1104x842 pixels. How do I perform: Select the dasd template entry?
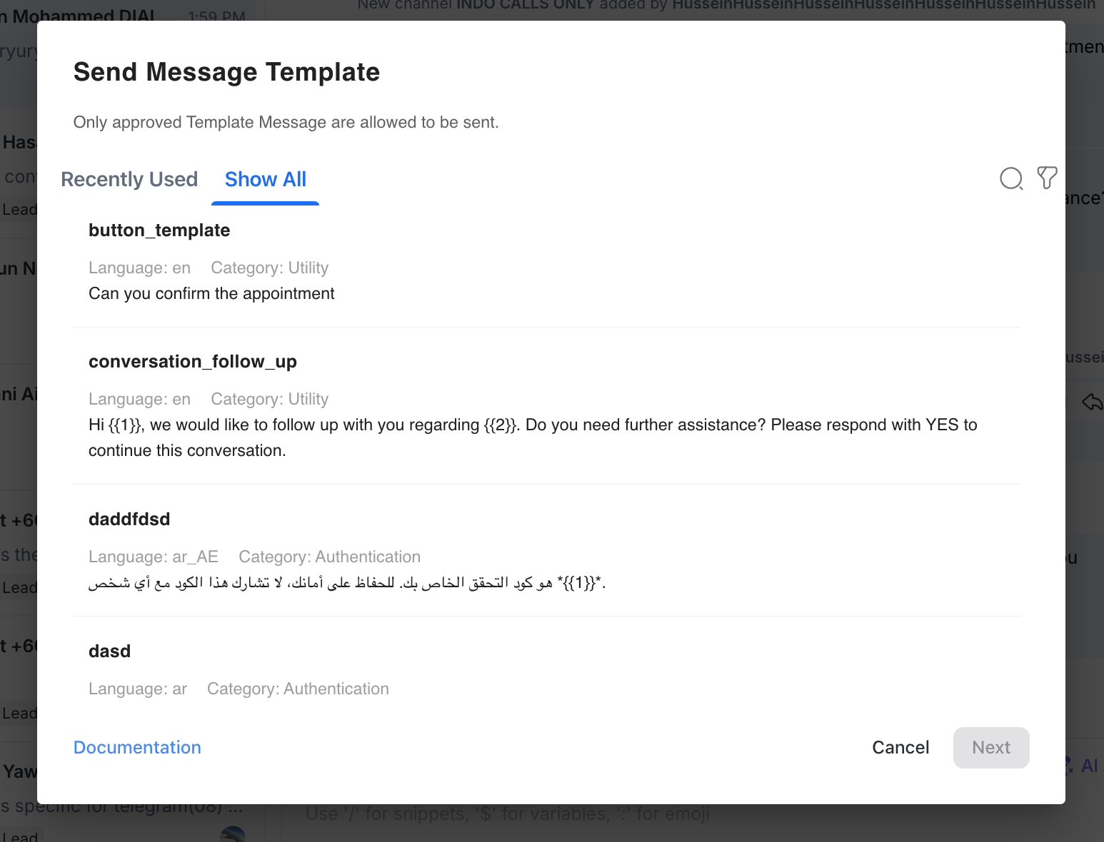click(x=110, y=651)
